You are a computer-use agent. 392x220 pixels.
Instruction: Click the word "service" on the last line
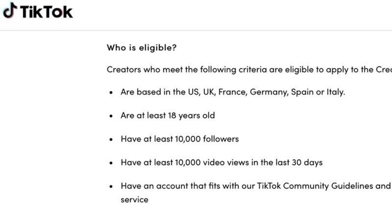134,199
